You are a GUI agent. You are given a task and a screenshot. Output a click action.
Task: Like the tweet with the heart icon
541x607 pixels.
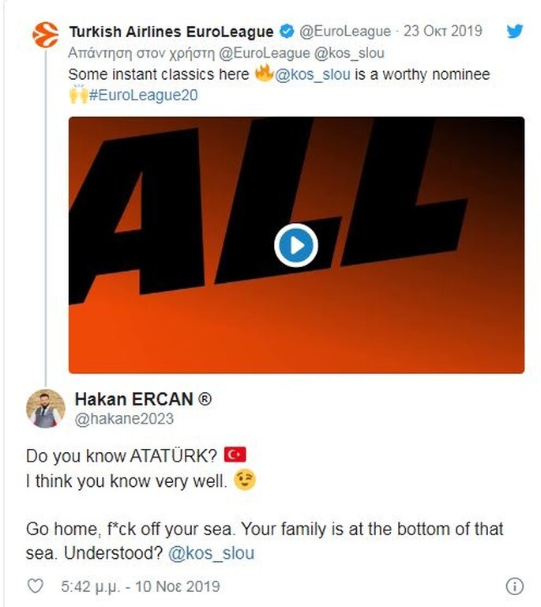tap(36, 586)
